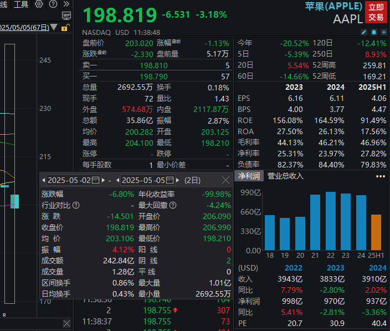Open the settings gear icon
This screenshot has width=390, height=331.
[39, 4]
